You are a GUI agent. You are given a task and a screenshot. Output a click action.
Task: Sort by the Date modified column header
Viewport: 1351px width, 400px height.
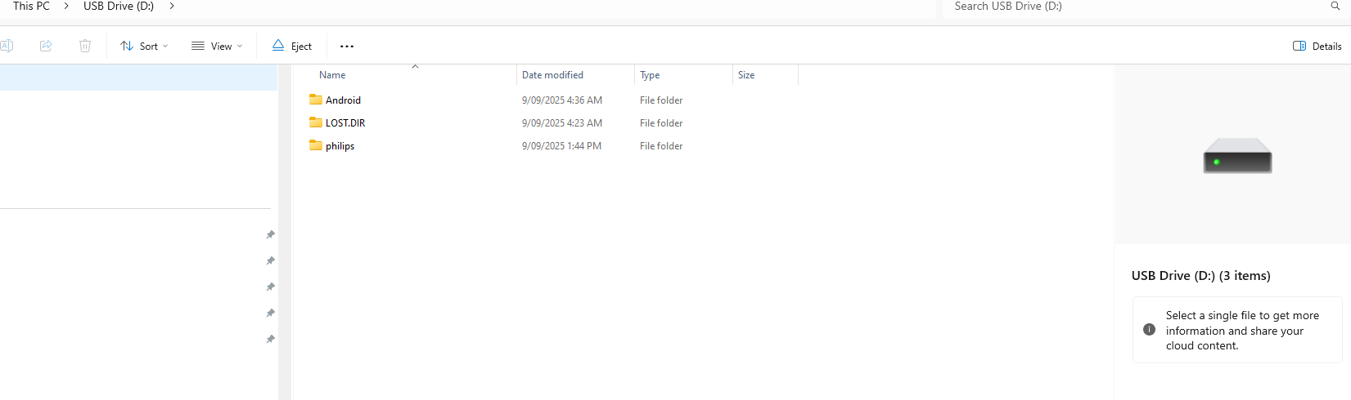[x=552, y=75]
